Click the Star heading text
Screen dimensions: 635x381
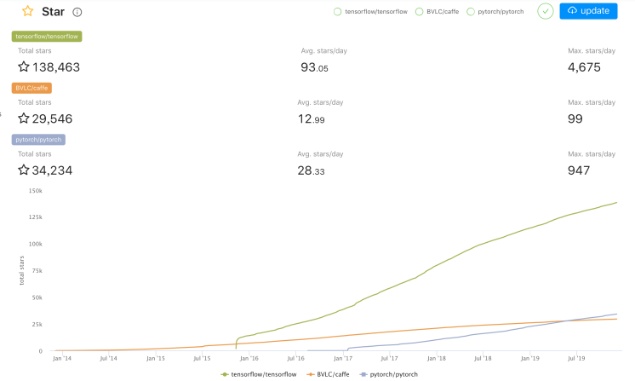point(53,12)
